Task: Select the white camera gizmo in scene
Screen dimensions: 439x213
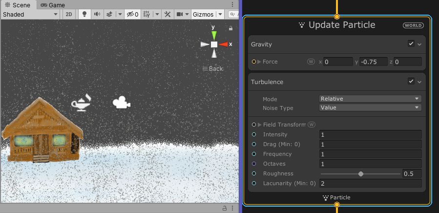Action: [x=122, y=103]
